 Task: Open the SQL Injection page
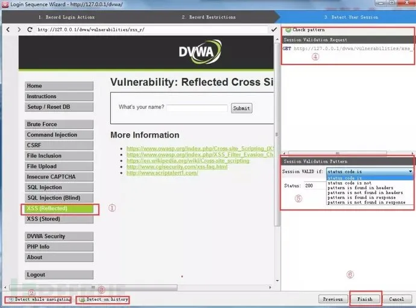[x=59, y=187]
